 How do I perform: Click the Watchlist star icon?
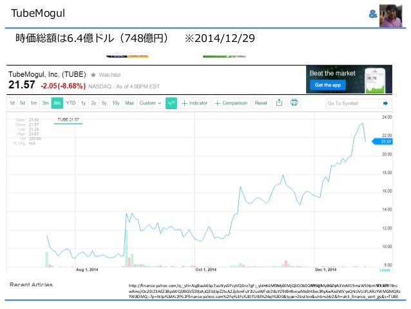point(93,75)
